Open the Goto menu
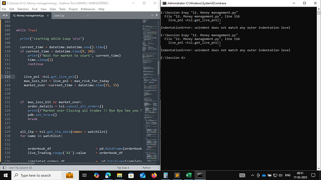Image resolution: width=321 pixels, height=180 pixels. point(53,9)
